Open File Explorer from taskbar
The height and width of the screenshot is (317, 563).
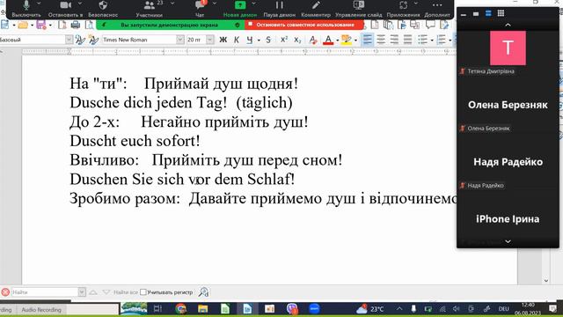coord(203,309)
